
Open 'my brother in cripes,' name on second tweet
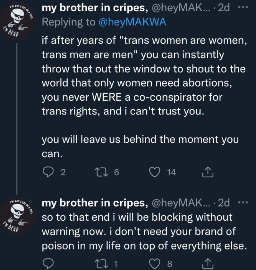tap(95, 203)
